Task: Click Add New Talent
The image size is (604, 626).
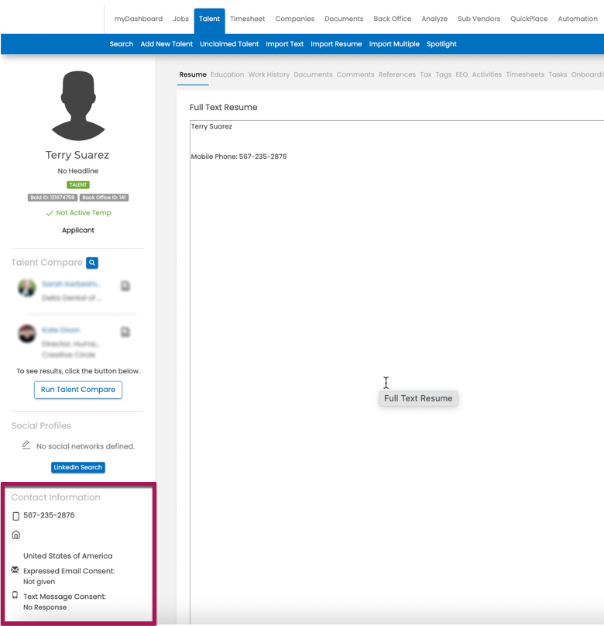Action: click(x=166, y=44)
